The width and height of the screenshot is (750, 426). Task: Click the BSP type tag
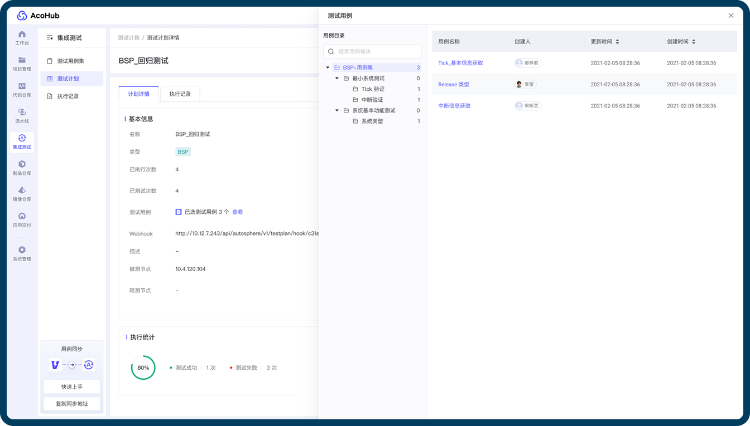point(183,151)
